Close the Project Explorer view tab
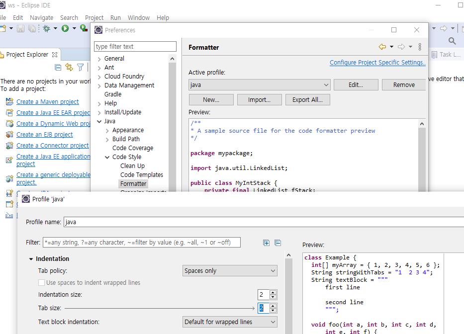Viewport: 464px width, 334px height. pos(54,55)
